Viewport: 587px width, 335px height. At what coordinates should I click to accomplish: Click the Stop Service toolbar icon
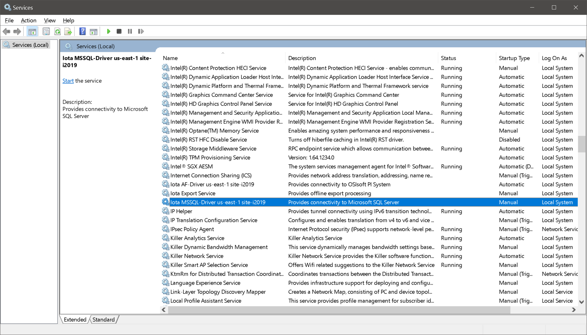119,32
